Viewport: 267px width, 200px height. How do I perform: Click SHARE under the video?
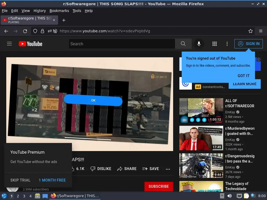[x=127, y=169]
